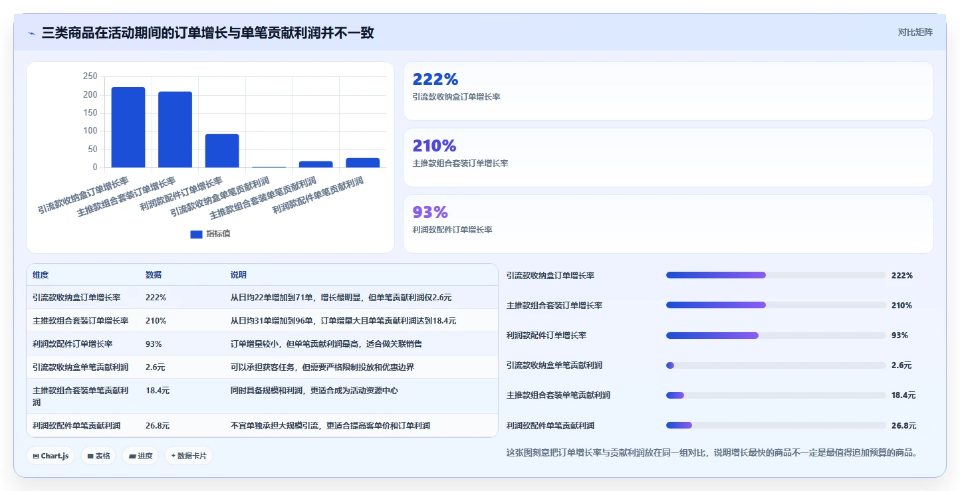960x491 pixels.
Task: Click the table note 不宜单独承担大规模引流
Action: [330, 426]
